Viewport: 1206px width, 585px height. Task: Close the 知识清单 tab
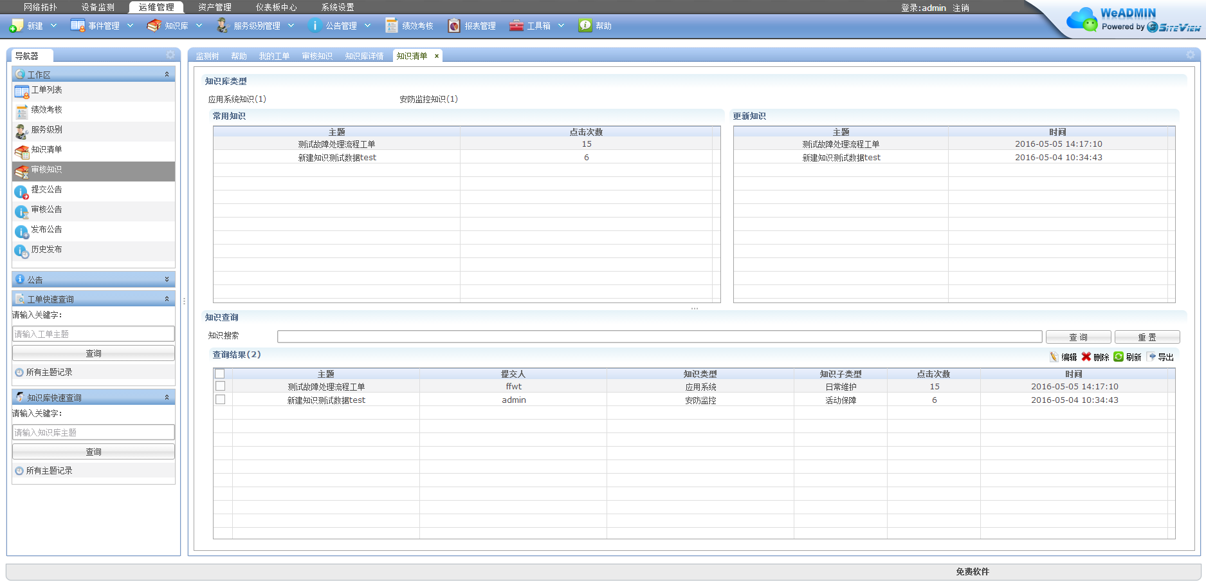click(437, 56)
